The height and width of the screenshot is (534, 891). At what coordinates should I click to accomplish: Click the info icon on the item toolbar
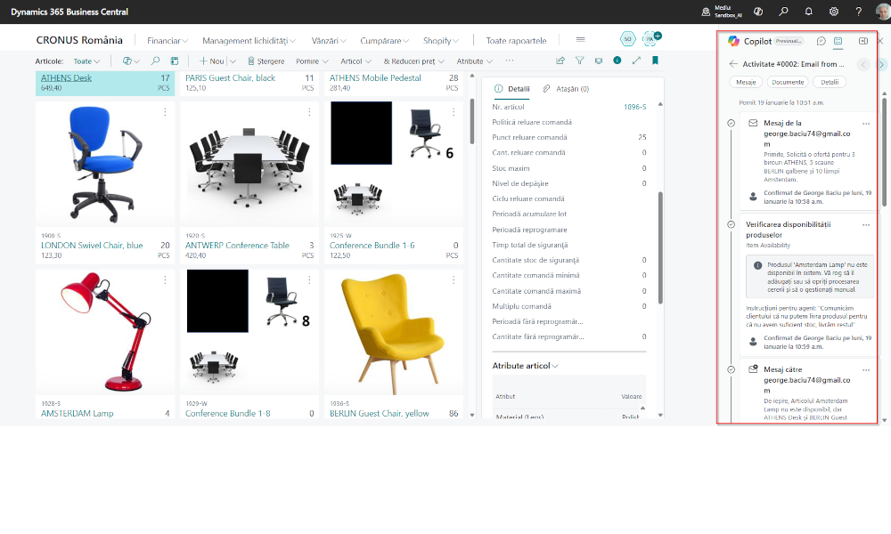point(616,61)
